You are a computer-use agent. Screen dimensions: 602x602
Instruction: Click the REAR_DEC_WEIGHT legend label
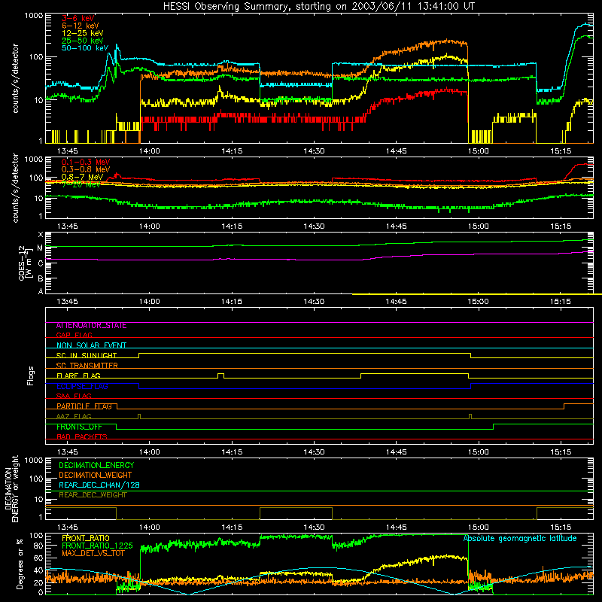pyautogui.click(x=93, y=495)
